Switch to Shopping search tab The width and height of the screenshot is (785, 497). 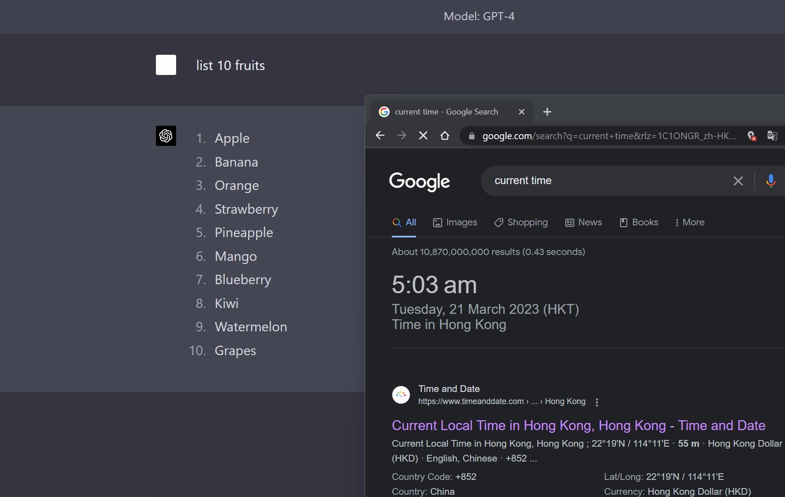pos(521,222)
